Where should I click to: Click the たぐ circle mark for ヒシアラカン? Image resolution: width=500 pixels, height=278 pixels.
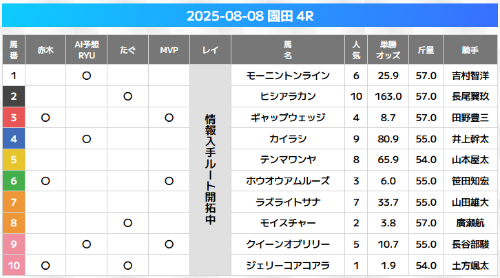(128, 96)
